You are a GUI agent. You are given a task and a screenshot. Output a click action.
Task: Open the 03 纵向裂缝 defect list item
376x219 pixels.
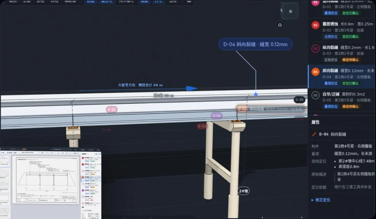(342, 53)
